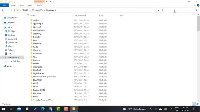Open the File tab
The image size is (200, 112).
[x=4, y=5]
